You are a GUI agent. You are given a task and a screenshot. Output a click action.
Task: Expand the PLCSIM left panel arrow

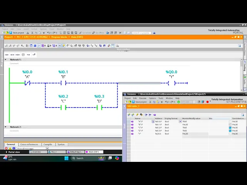click(124, 106)
